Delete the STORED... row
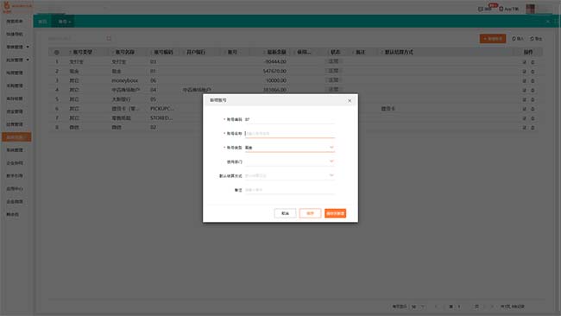Screen dimensions: 561x316 tap(533, 118)
